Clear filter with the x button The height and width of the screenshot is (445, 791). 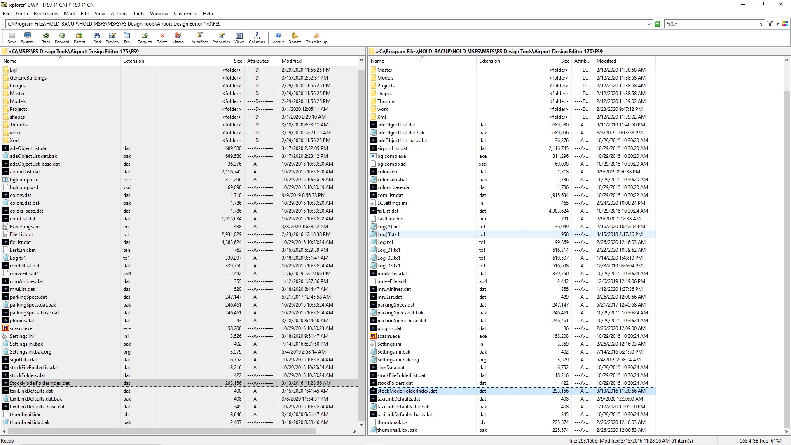761,24
